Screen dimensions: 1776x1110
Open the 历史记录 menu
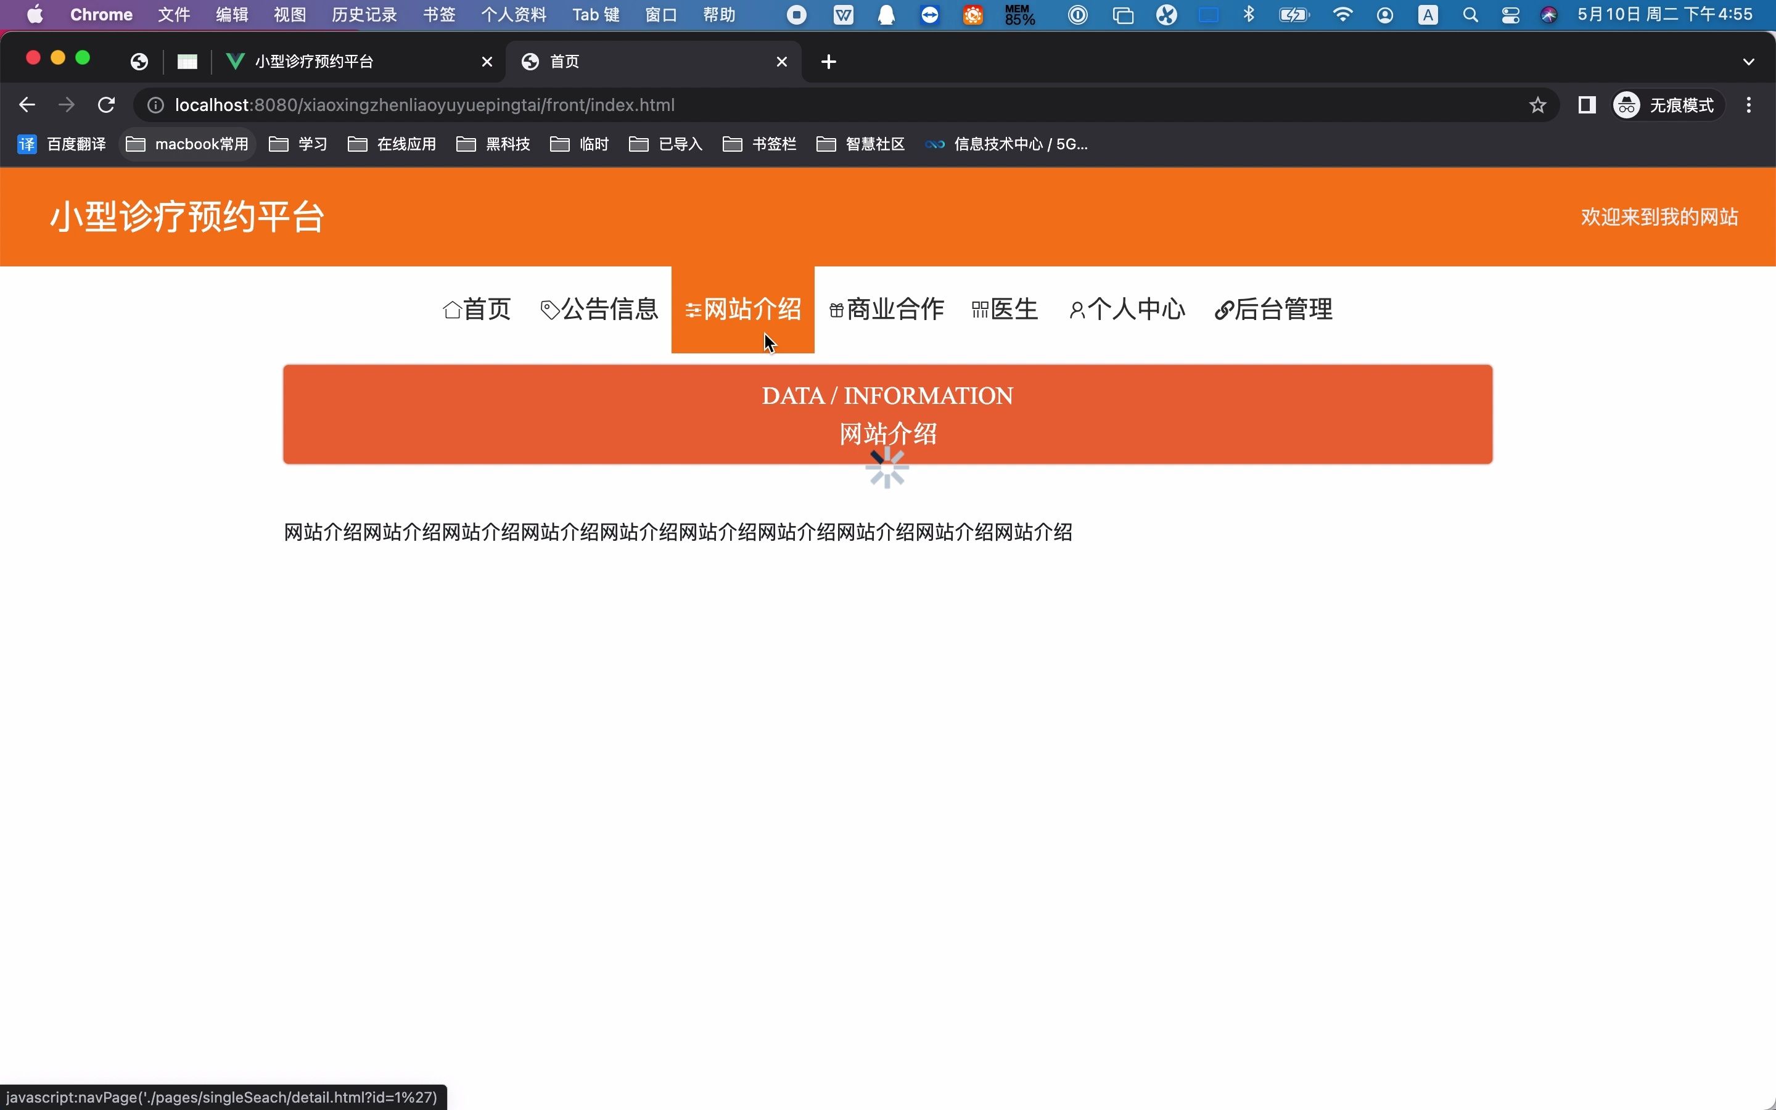[364, 15]
